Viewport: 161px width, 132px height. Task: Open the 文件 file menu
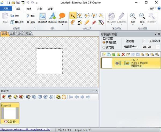(x=6, y=8)
